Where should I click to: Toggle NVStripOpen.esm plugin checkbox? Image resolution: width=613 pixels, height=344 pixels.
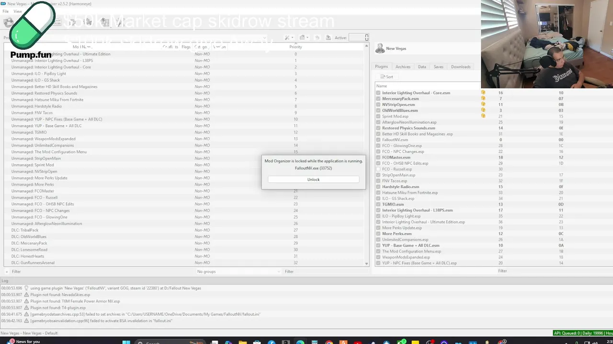(378, 105)
